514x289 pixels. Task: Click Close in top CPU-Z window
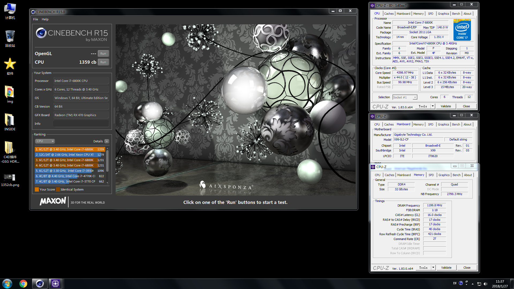click(466, 106)
